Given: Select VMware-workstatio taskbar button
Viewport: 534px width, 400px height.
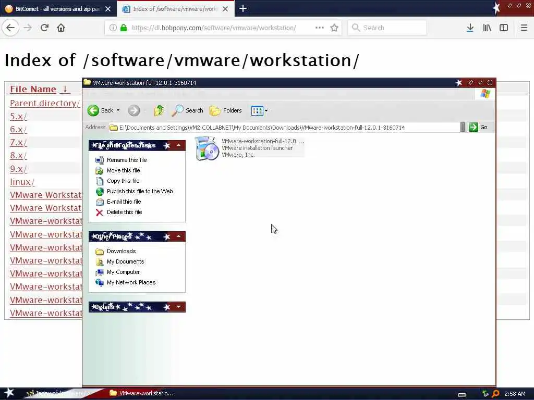Looking at the screenshot, I should click(x=142, y=393).
